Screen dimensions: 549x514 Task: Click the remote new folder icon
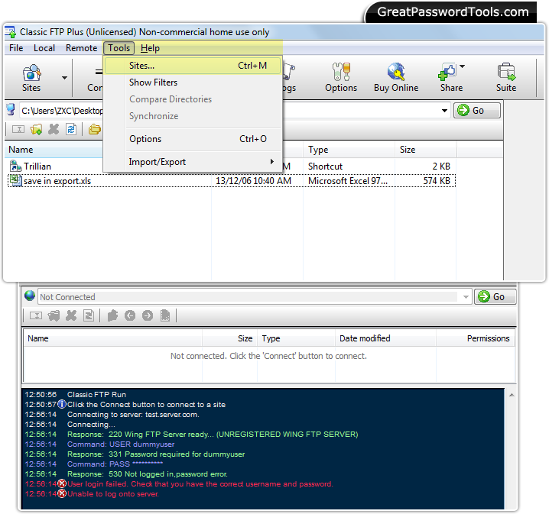[x=54, y=315]
